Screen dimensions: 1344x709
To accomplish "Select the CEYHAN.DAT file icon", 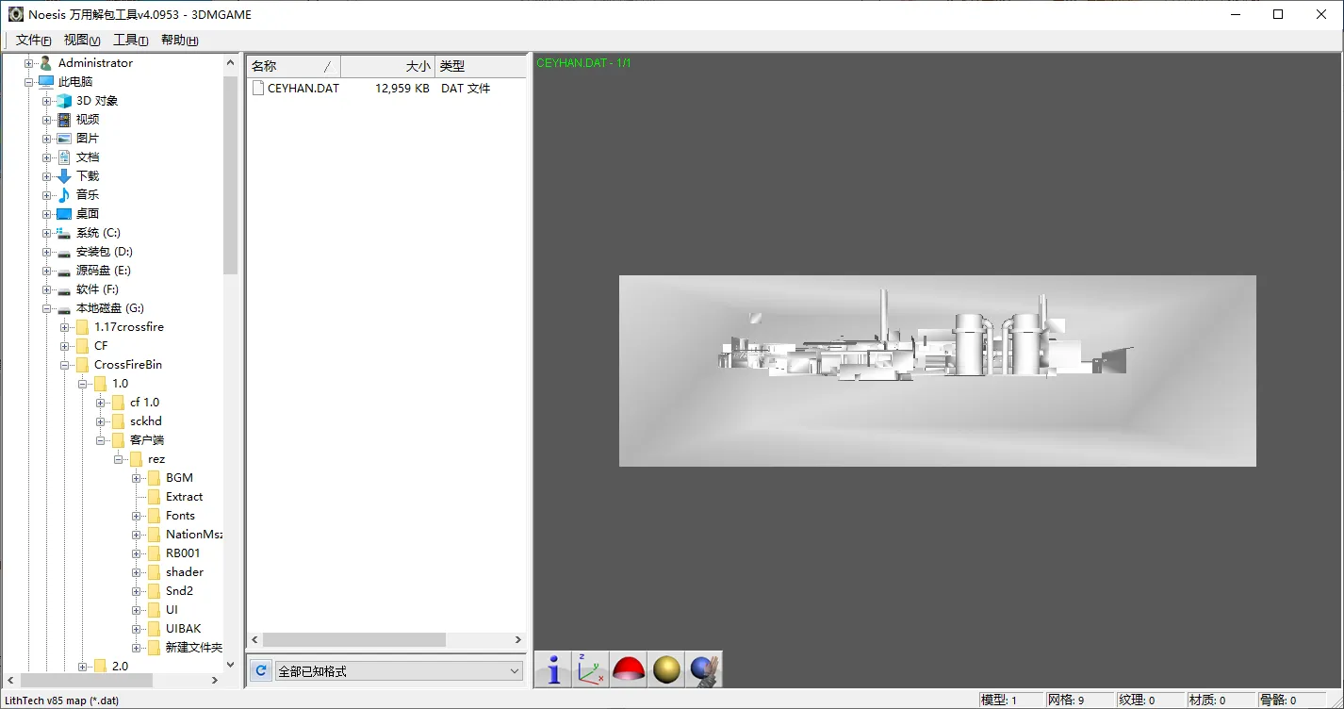I will tap(258, 88).
